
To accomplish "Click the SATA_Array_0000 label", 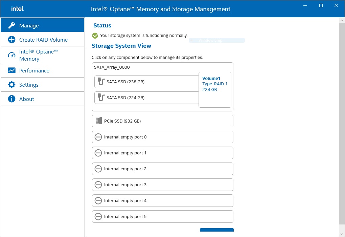I will tap(112, 67).
